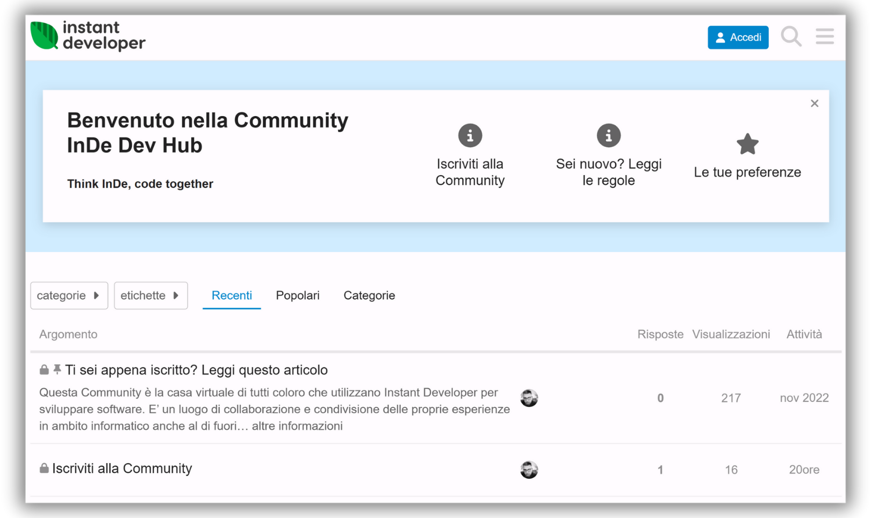The image size is (871, 518).
Task: Select the star icon for Le tue preferenze
Action: tap(747, 143)
